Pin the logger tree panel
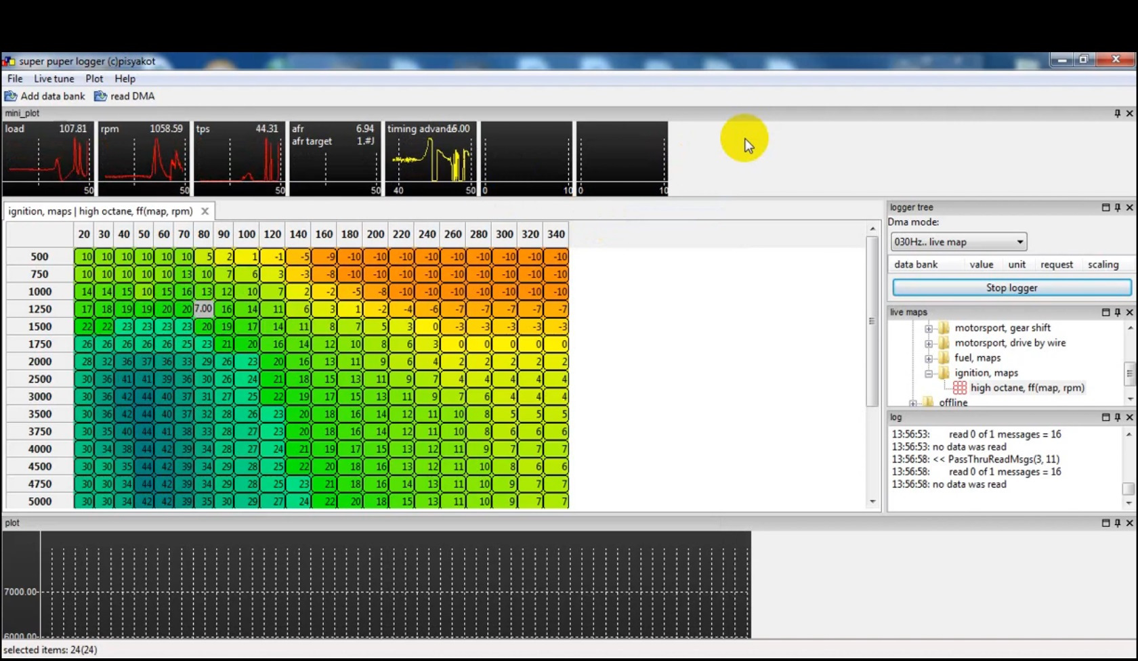Image resolution: width=1138 pixels, height=661 pixels. pyautogui.click(x=1117, y=207)
